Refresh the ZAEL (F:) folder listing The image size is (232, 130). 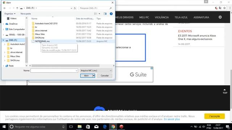pyautogui.click(x=75, y=8)
